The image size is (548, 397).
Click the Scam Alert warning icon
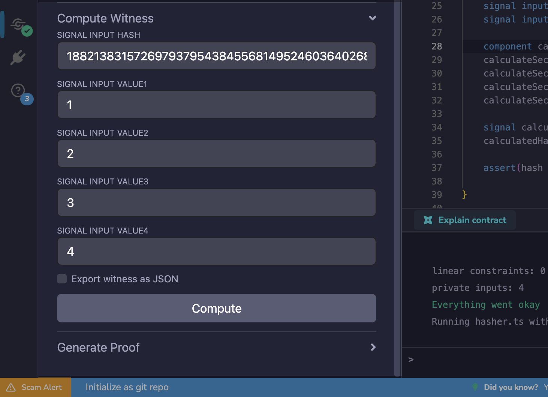[11, 387]
